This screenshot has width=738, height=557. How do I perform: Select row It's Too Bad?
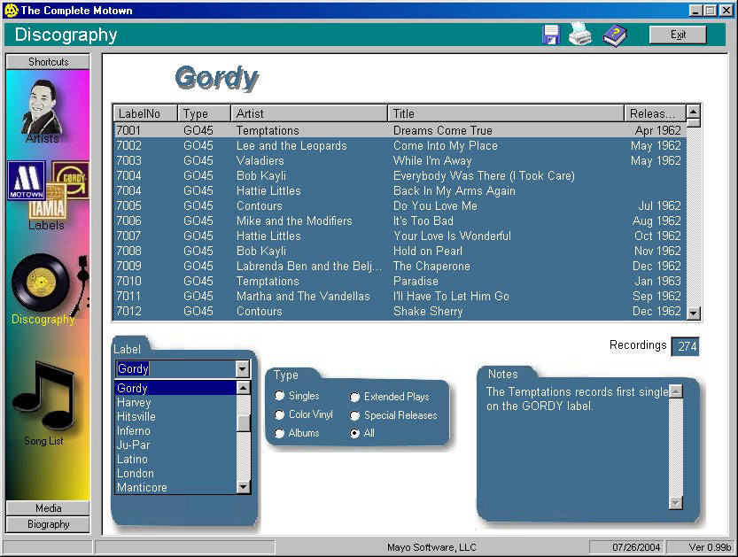[x=400, y=220]
